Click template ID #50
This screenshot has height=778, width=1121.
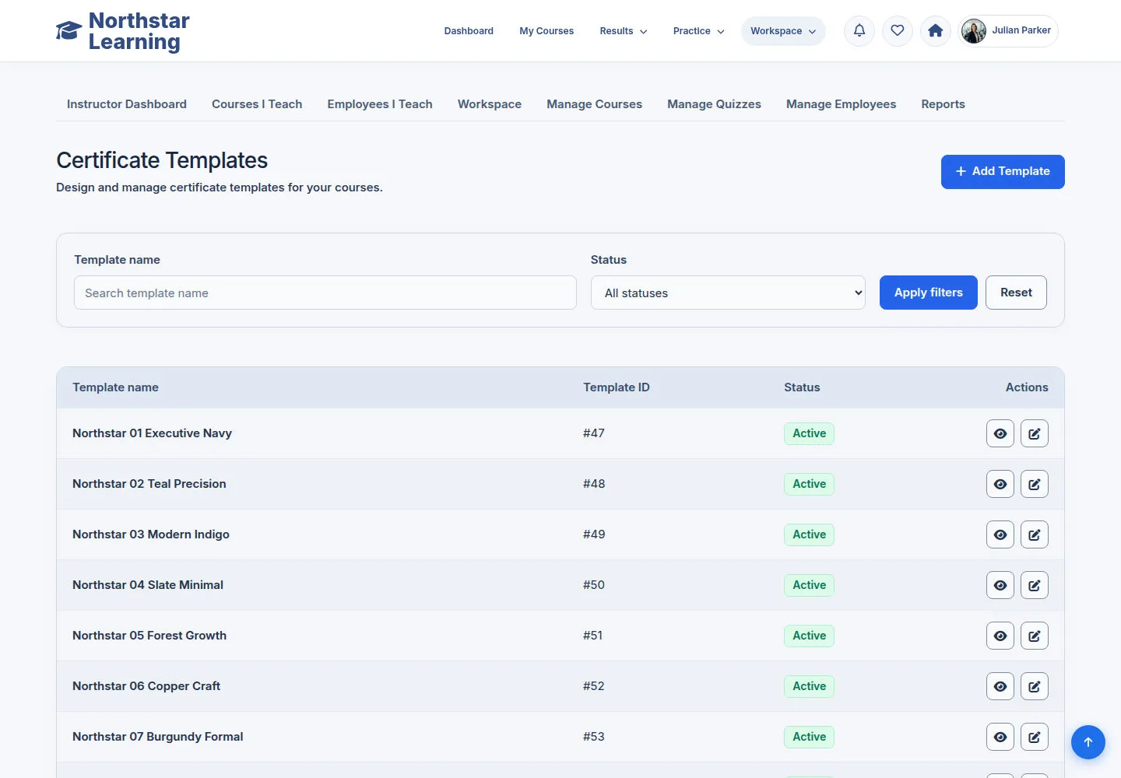[594, 585]
